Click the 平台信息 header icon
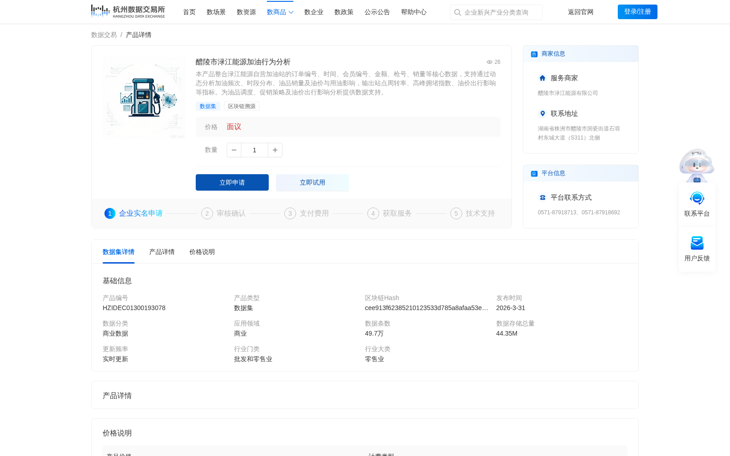 (534, 173)
